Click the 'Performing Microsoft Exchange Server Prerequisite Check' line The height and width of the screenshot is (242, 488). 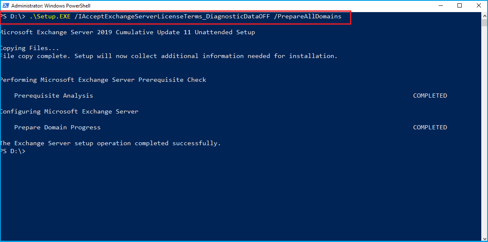click(x=103, y=80)
